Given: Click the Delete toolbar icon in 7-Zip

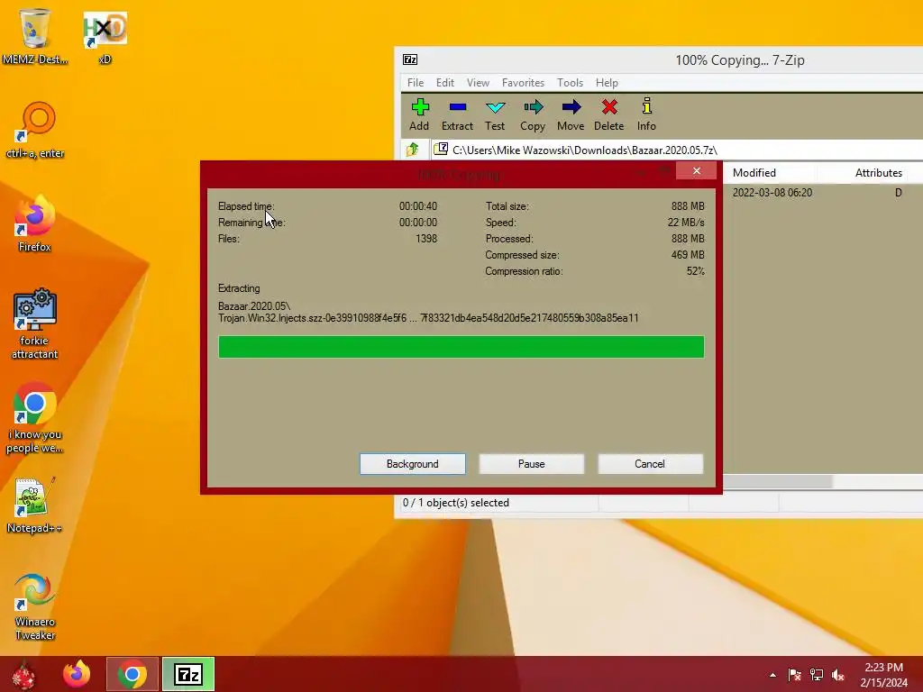Looking at the screenshot, I should 609,114.
